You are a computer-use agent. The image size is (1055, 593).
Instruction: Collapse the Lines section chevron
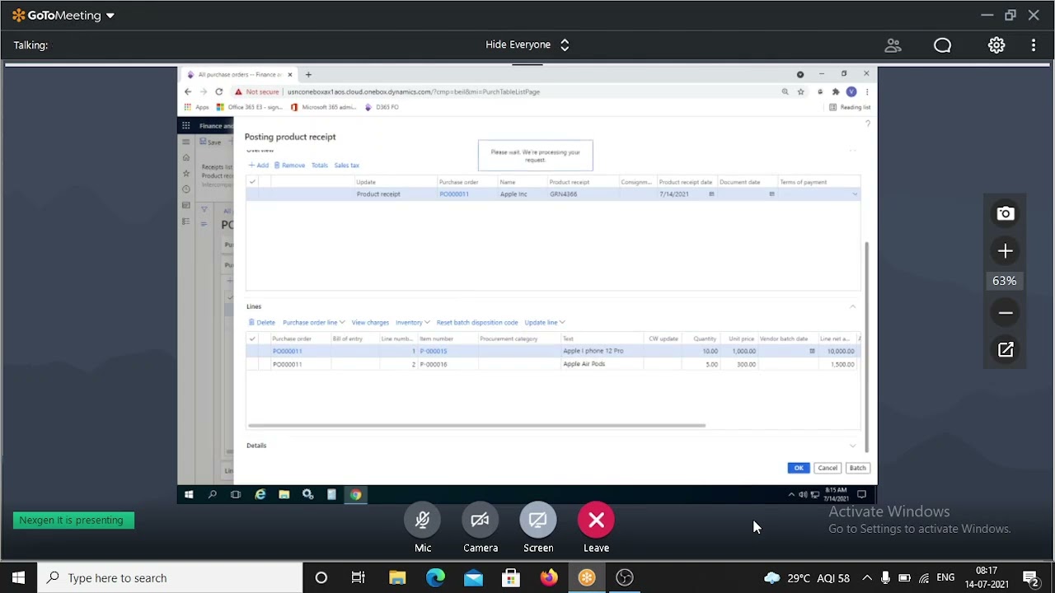tap(853, 306)
